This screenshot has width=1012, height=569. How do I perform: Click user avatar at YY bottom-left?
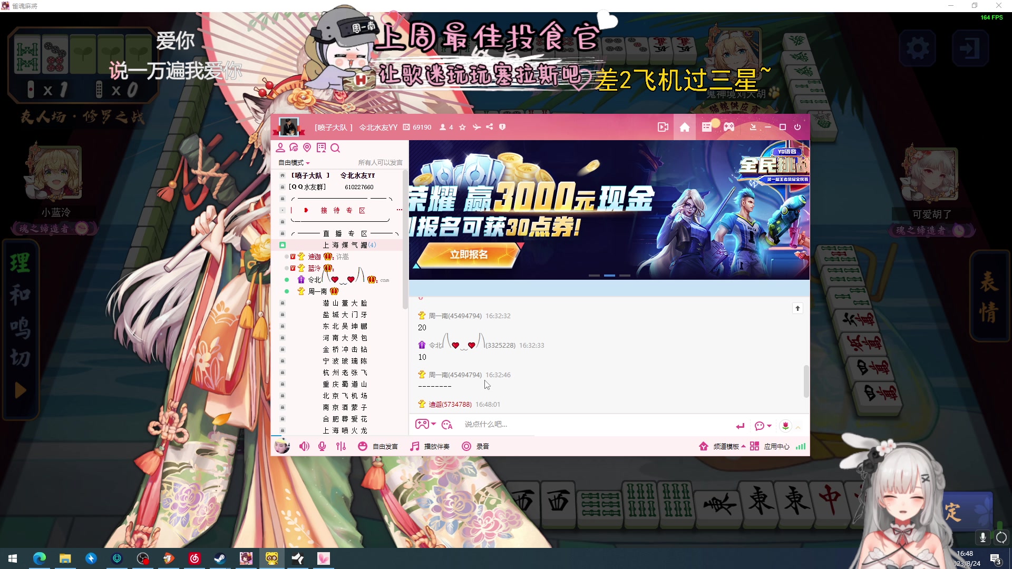282,446
